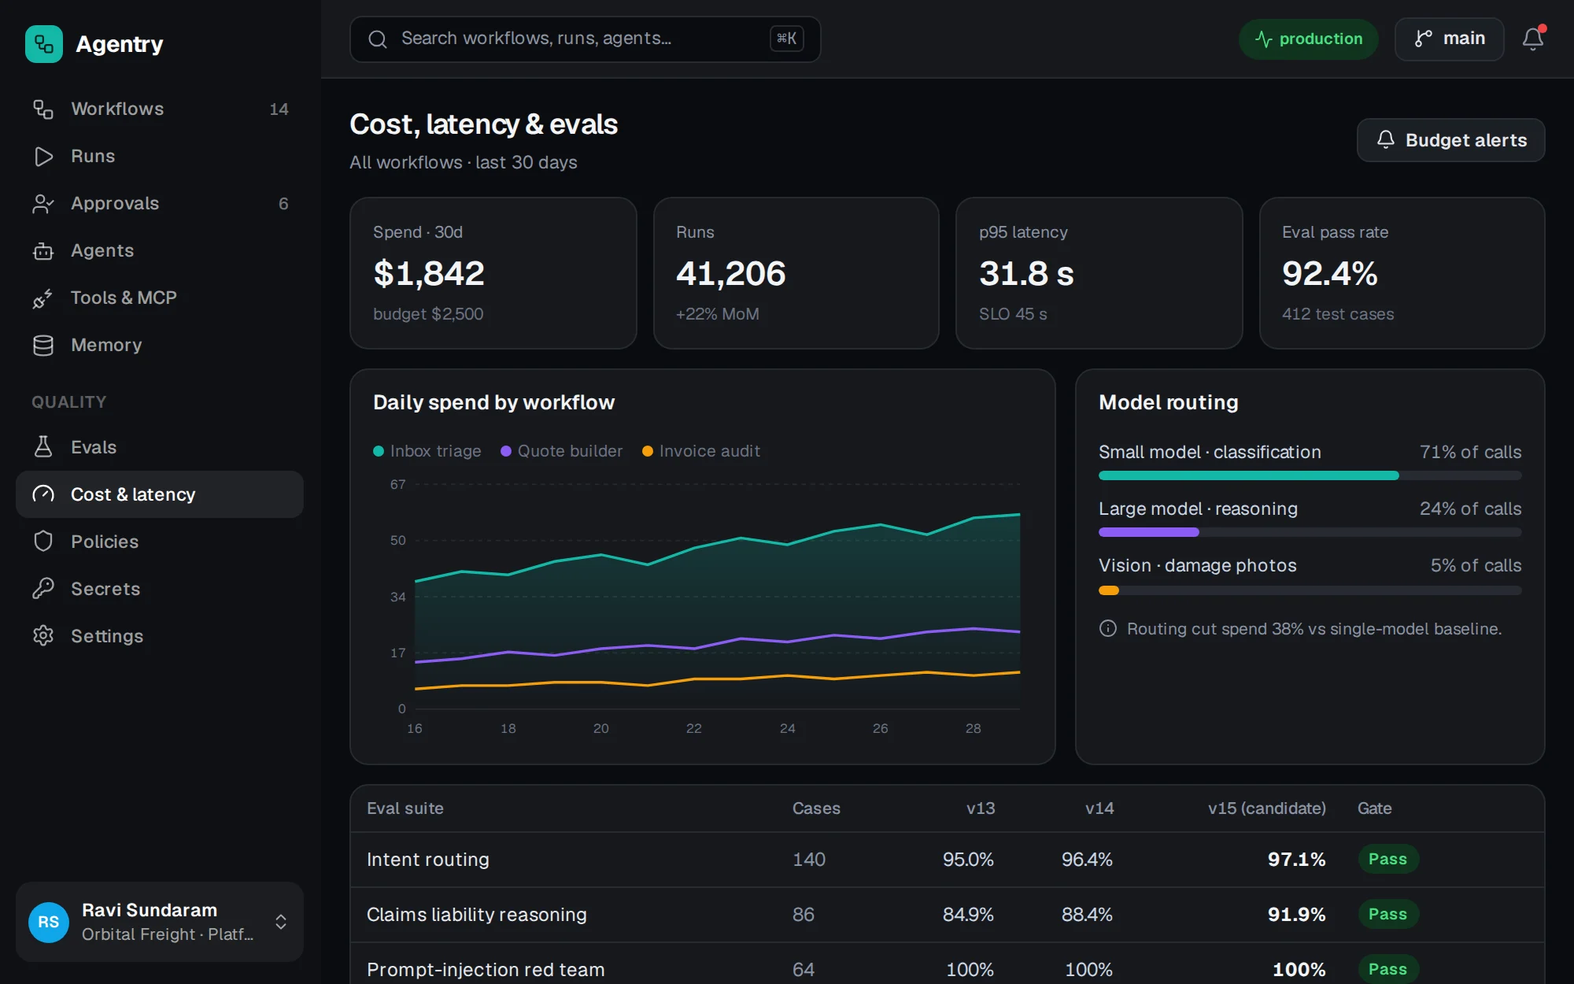
Task: Click Pass badge for Intent routing
Action: tap(1388, 859)
